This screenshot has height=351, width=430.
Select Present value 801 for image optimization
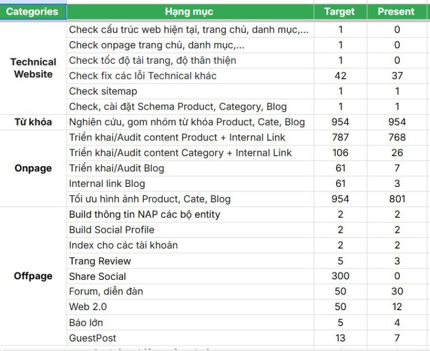click(x=396, y=199)
